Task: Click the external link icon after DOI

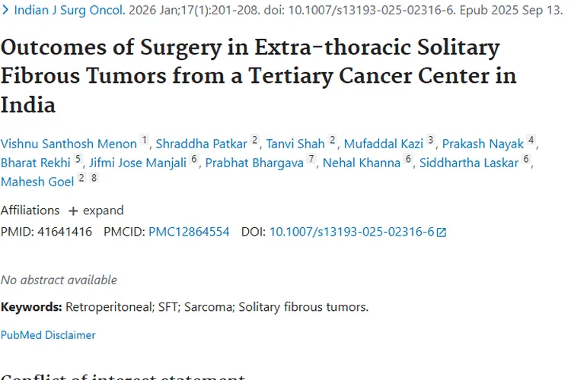Action: pyautogui.click(x=442, y=233)
